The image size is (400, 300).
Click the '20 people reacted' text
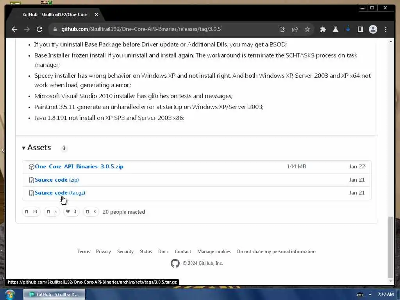[124, 212]
